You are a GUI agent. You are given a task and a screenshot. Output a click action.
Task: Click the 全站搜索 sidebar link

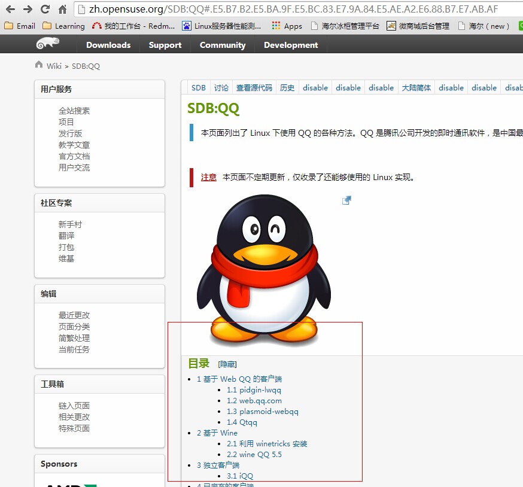(x=74, y=111)
